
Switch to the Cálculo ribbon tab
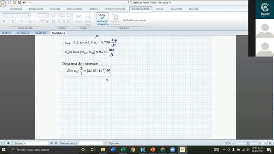tap(160, 9)
